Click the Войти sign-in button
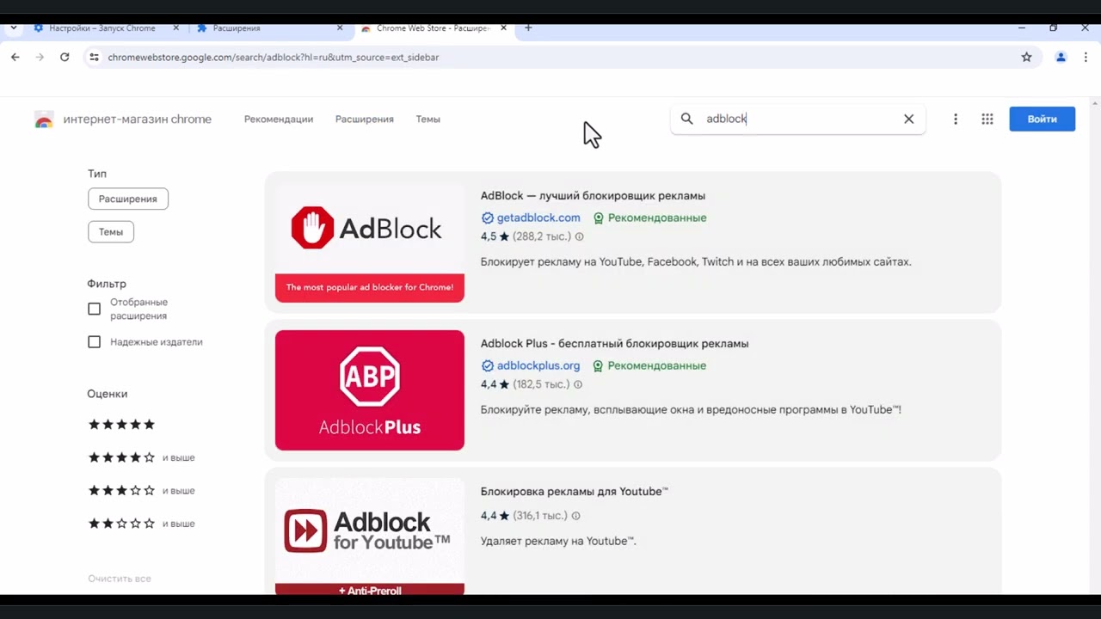Screen dimensions: 1101x619 1042,119
